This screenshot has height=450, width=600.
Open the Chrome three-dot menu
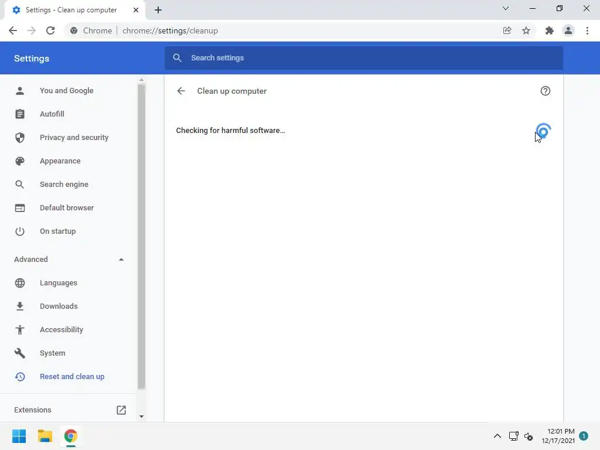[587, 30]
